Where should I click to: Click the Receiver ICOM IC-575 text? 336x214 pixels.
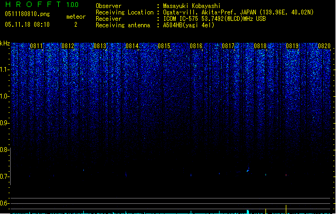(215, 19)
